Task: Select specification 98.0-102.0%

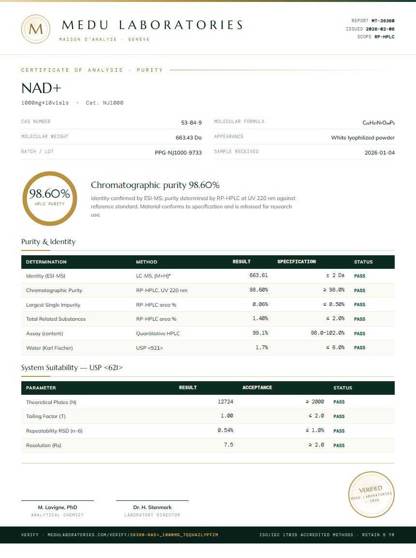Action: [328, 333]
